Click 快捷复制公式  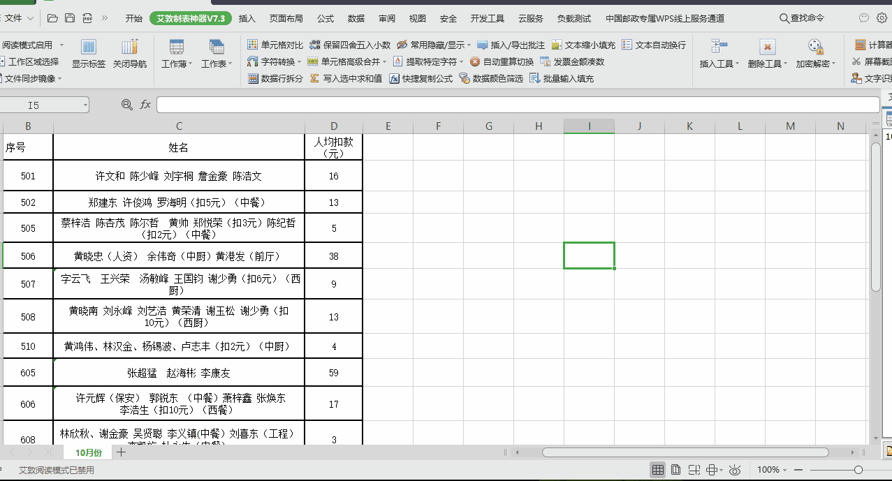coord(421,78)
